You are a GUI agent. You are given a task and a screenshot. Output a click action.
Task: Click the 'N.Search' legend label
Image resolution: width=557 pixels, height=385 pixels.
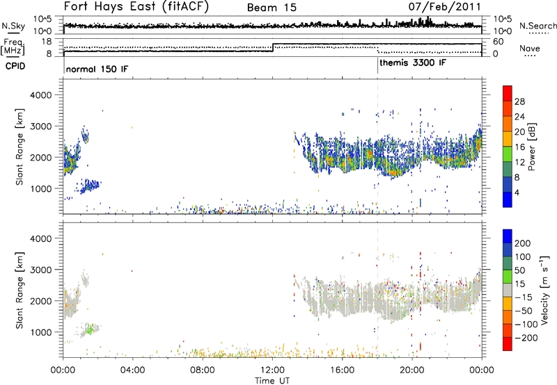pyautogui.click(x=538, y=26)
